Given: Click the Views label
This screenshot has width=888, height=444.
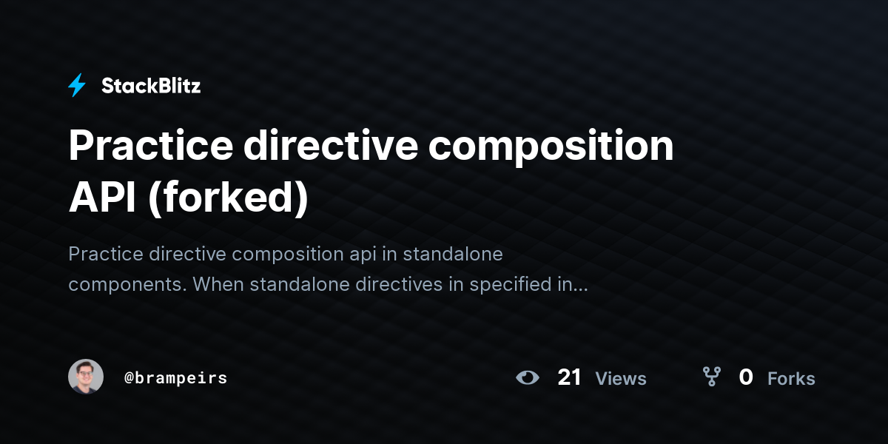Looking at the screenshot, I should (x=621, y=379).
